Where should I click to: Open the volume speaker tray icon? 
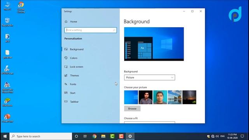pos(217,136)
